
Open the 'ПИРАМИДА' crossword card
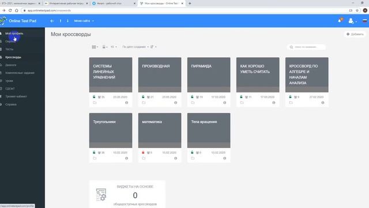[x=209, y=75]
